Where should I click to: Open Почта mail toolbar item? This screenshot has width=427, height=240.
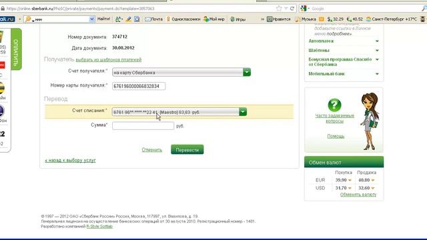[154, 19]
